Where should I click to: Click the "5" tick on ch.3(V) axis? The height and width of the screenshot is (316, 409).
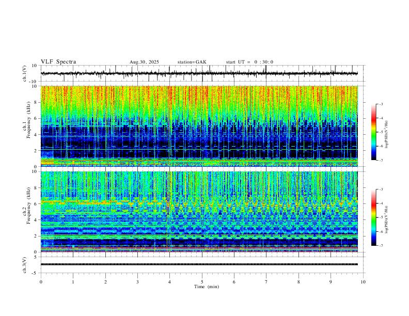coord(36,257)
